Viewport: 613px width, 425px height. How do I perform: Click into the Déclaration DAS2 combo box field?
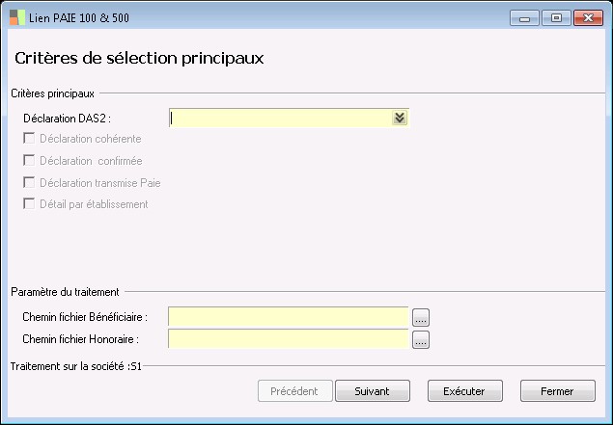pos(280,118)
